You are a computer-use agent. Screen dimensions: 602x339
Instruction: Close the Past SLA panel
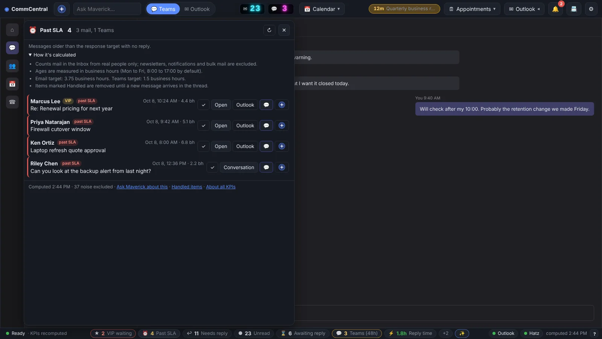pos(284,30)
